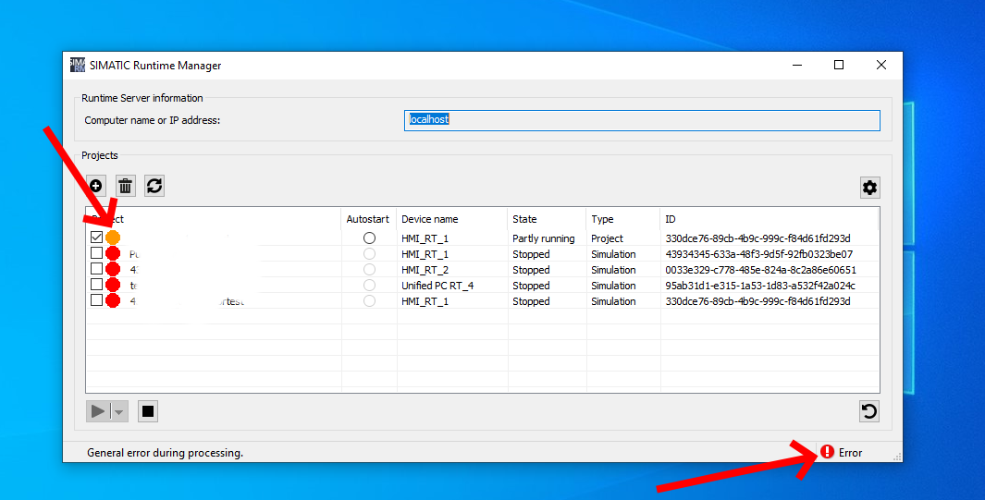Click 'General error during processing.' status message
Viewport: 985px width, 500px height.
[x=166, y=452]
